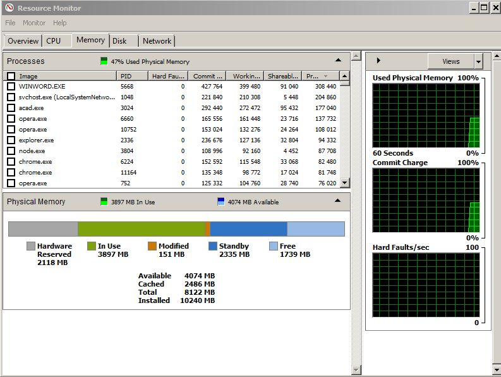Click the Resource Monitor title bar icon
Image resolution: width=501 pixels, height=377 pixels.
pos(9,8)
